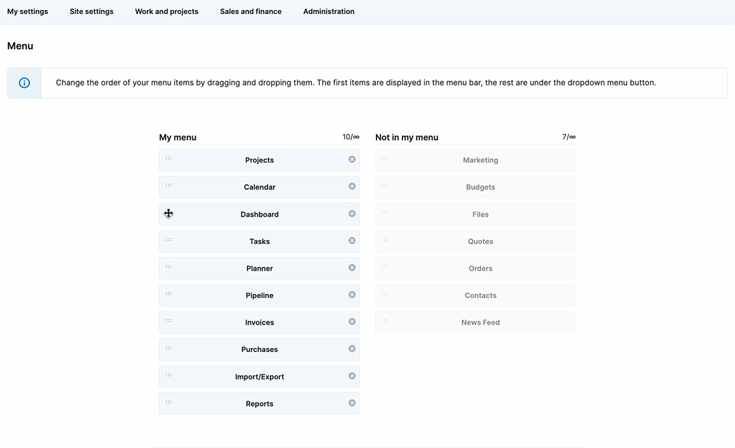Remove Planner from My menu

tap(352, 268)
